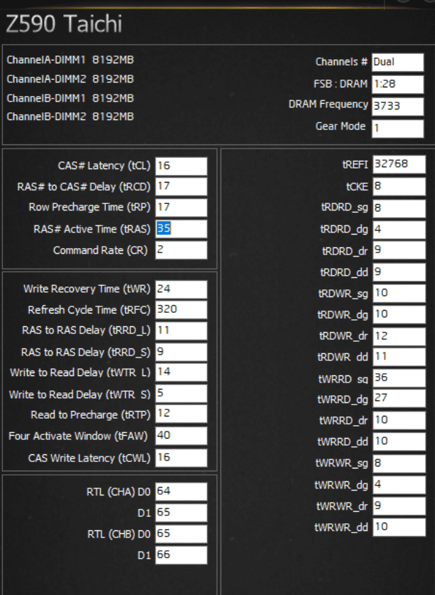This screenshot has width=435, height=595.
Task: Select the tWTR_L Write to Read Delay field
Action: (181, 372)
